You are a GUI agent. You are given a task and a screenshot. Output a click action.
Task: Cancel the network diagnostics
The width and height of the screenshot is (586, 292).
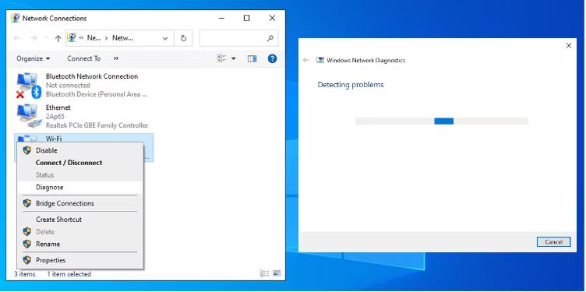pos(553,242)
